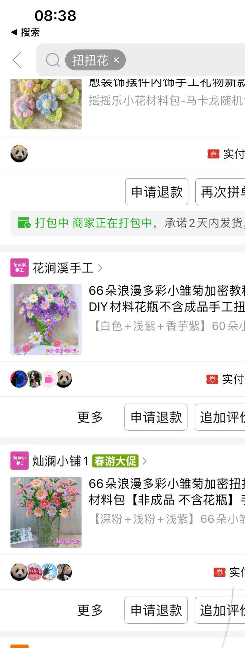245x648 pixels.
Task: Expand 灿澜小铺1 shop chevron
Action: [x=145, y=461]
